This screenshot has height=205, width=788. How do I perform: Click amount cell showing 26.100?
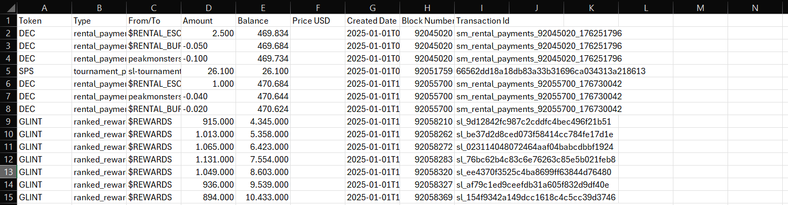pos(208,71)
